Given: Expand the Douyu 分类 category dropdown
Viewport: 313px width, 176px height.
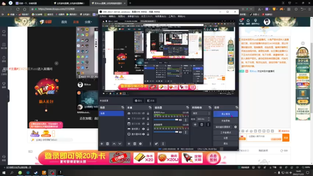Looking at the screenshot, I should click(88, 22).
